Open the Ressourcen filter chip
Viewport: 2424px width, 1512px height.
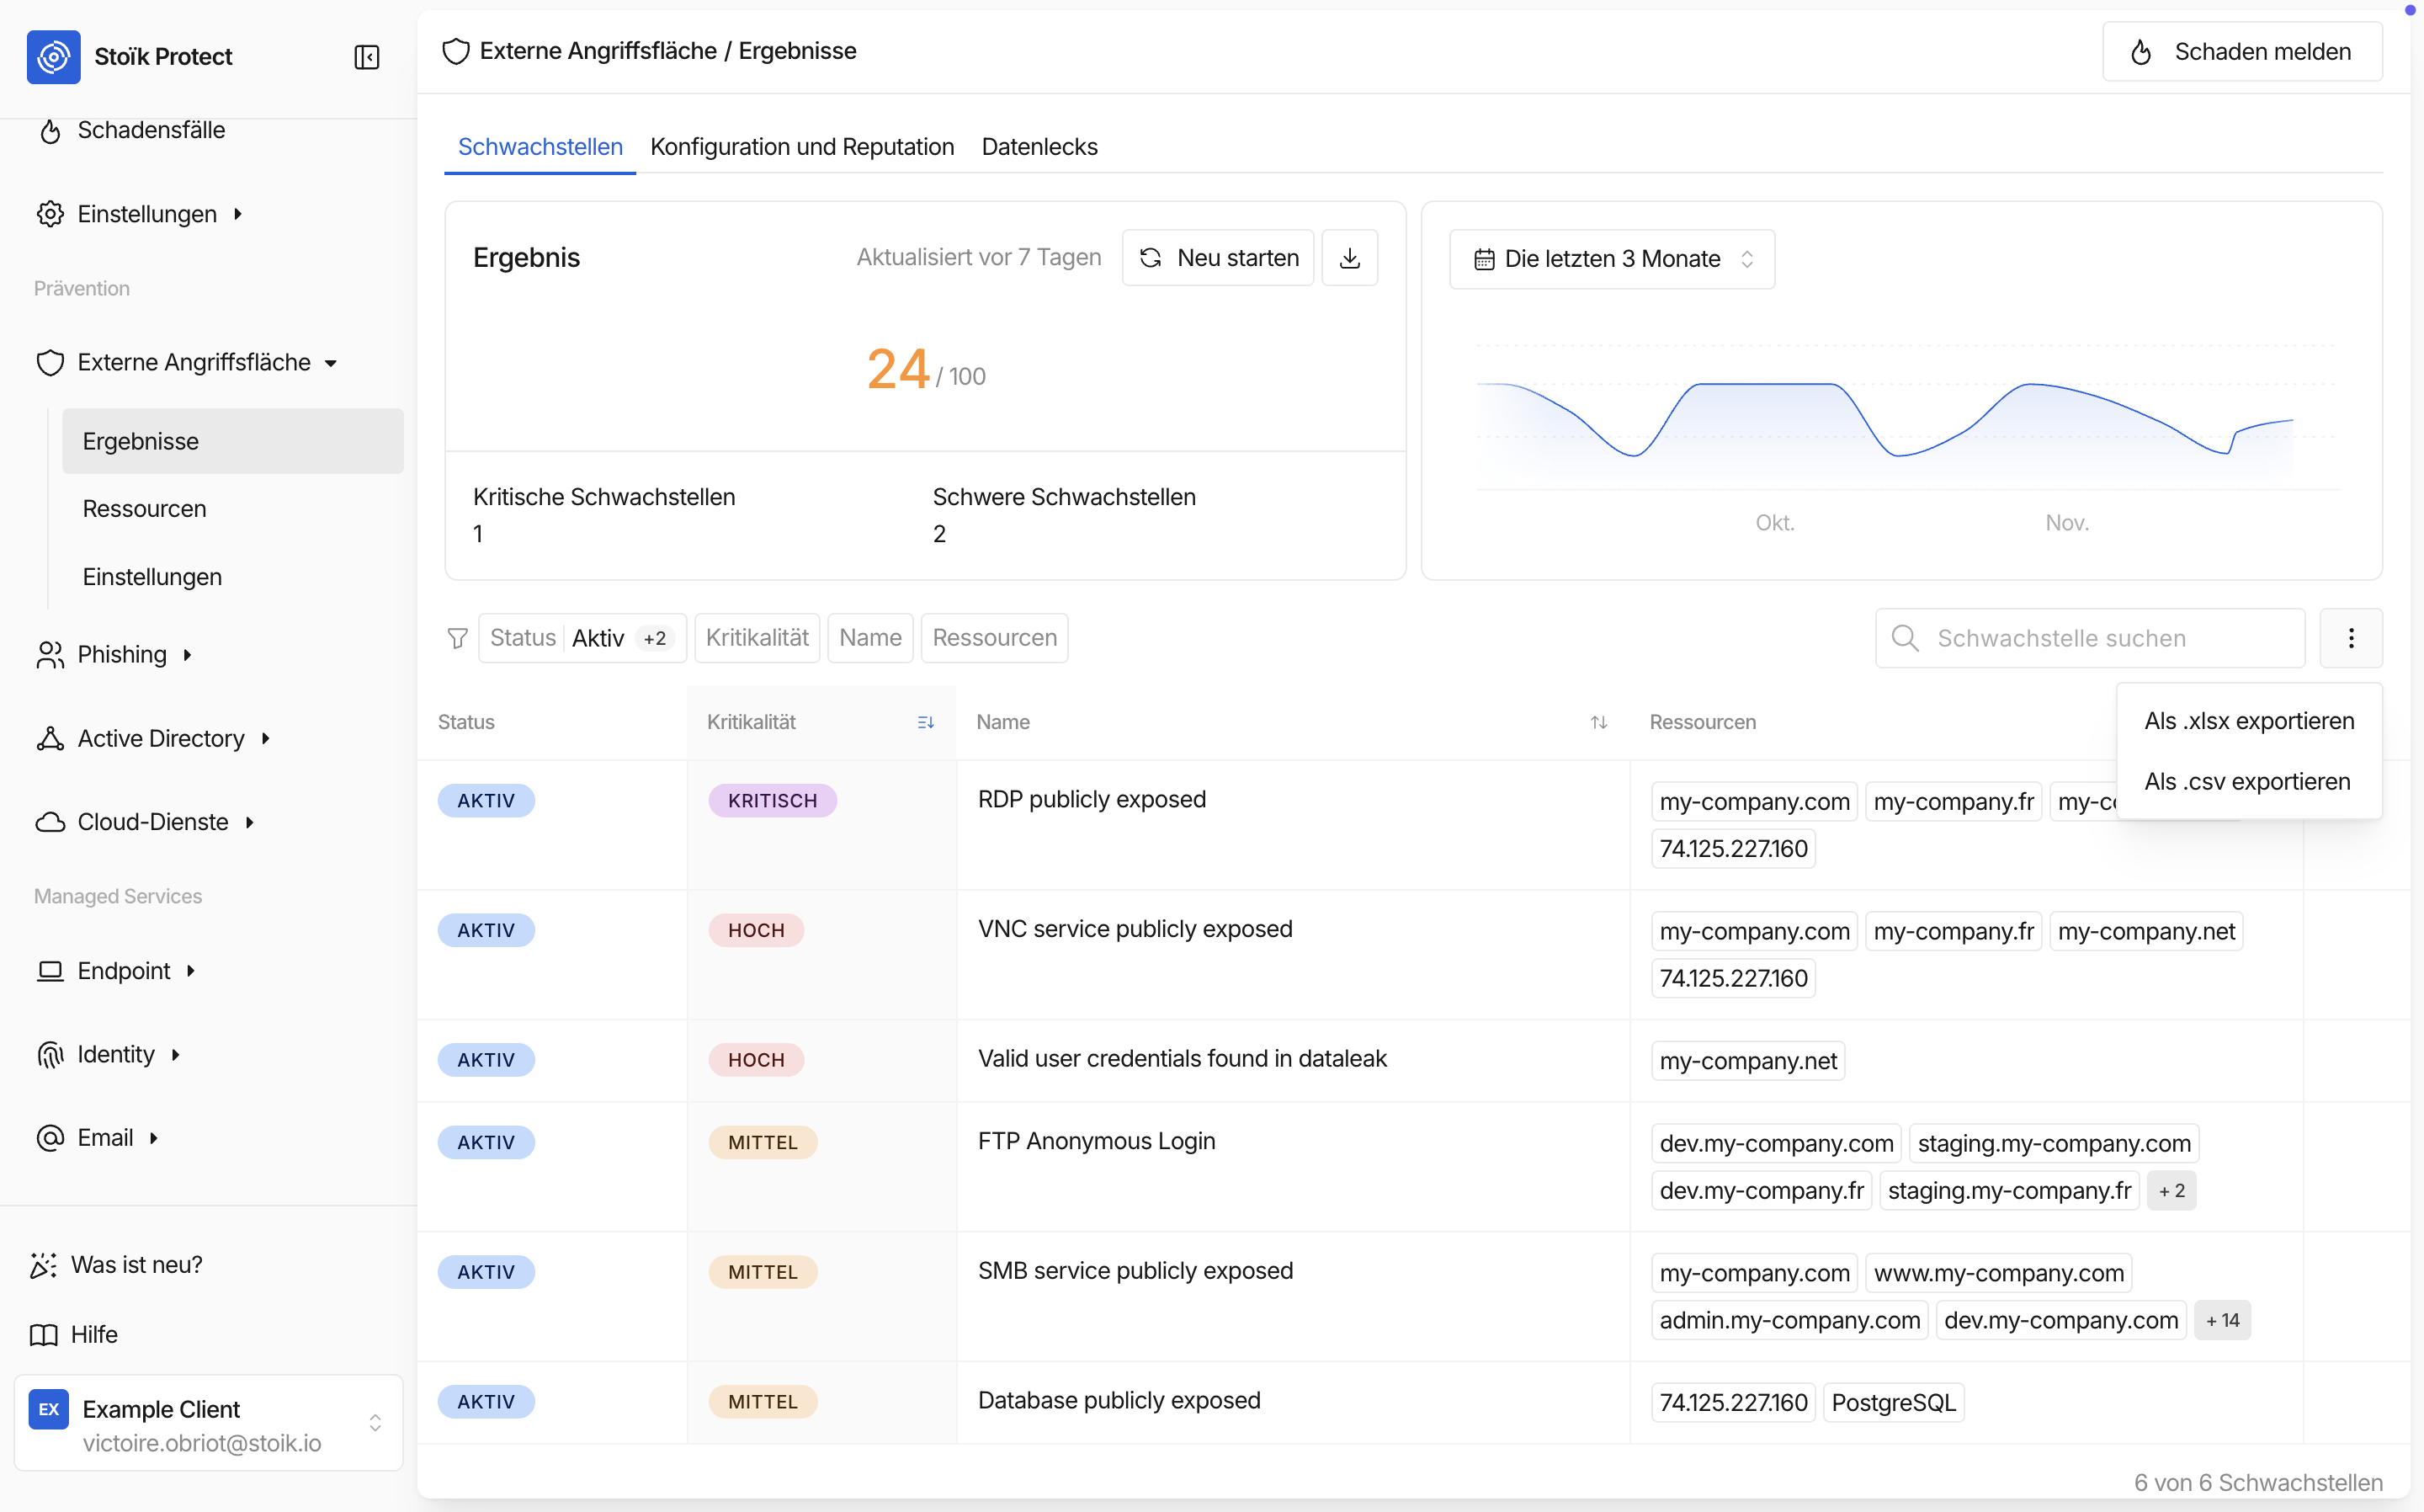[x=994, y=638]
